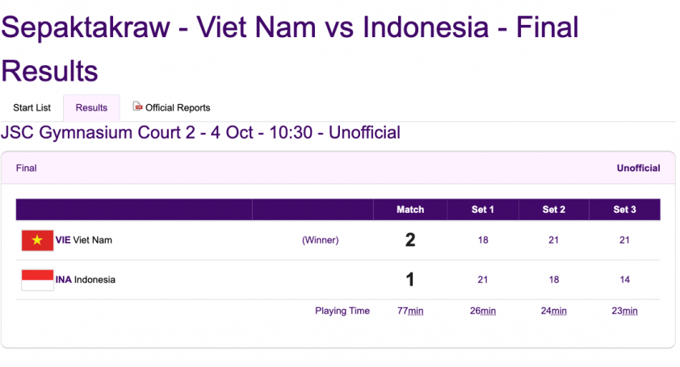
Task: Click the 24min Set 2 playing time
Action: pyautogui.click(x=554, y=311)
